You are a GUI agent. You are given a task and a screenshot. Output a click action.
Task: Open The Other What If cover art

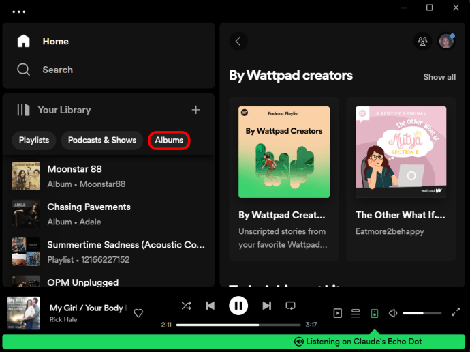[401, 152]
